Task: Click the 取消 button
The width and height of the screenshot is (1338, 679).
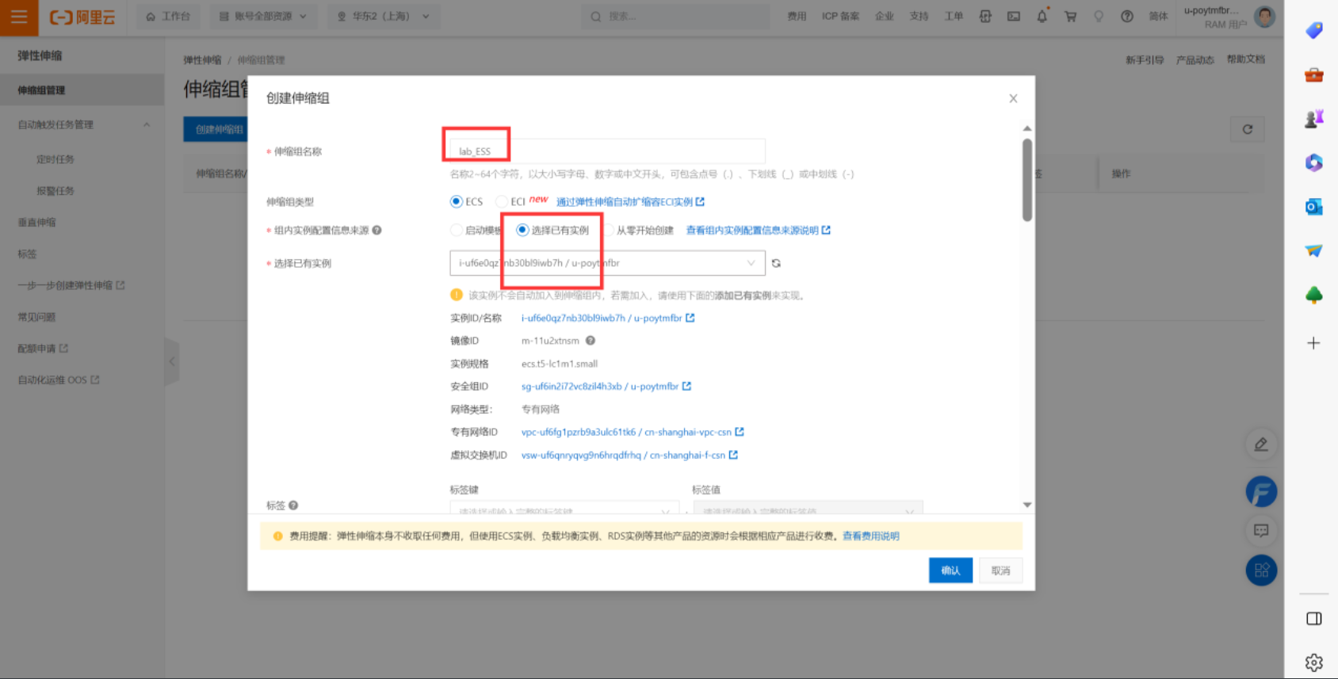Action: [1000, 570]
